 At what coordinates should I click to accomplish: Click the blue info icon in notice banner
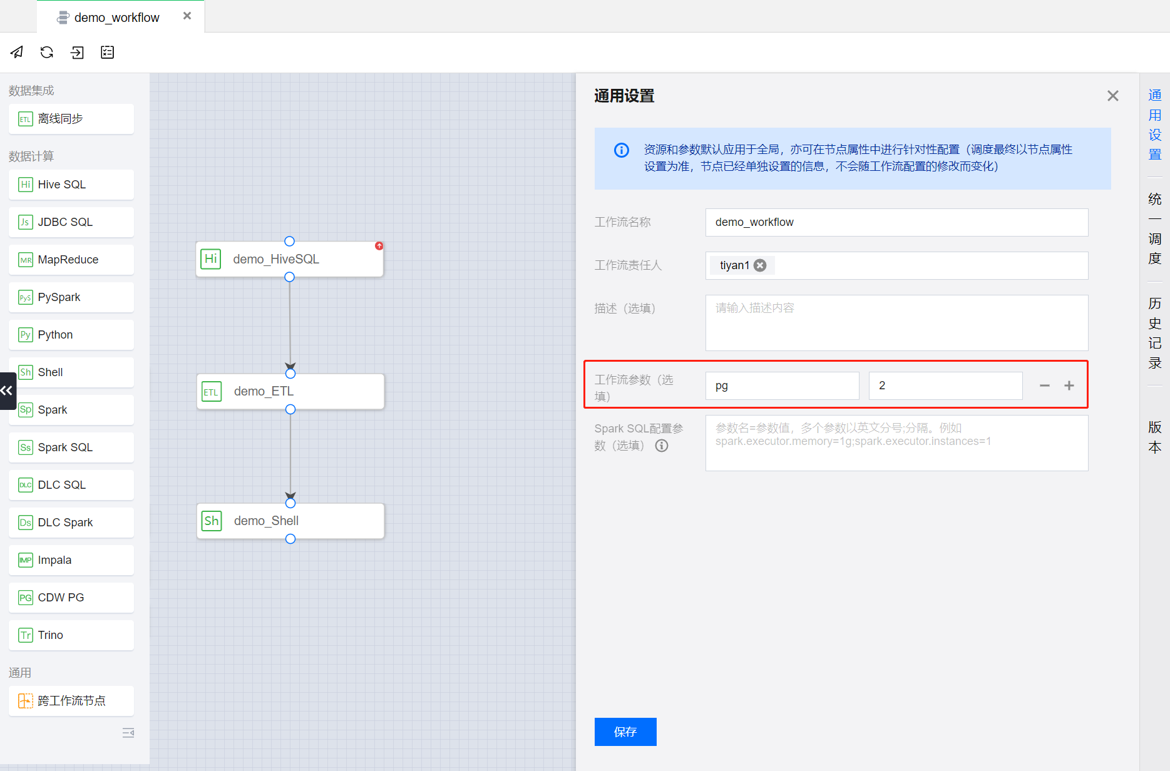point(622,150)
